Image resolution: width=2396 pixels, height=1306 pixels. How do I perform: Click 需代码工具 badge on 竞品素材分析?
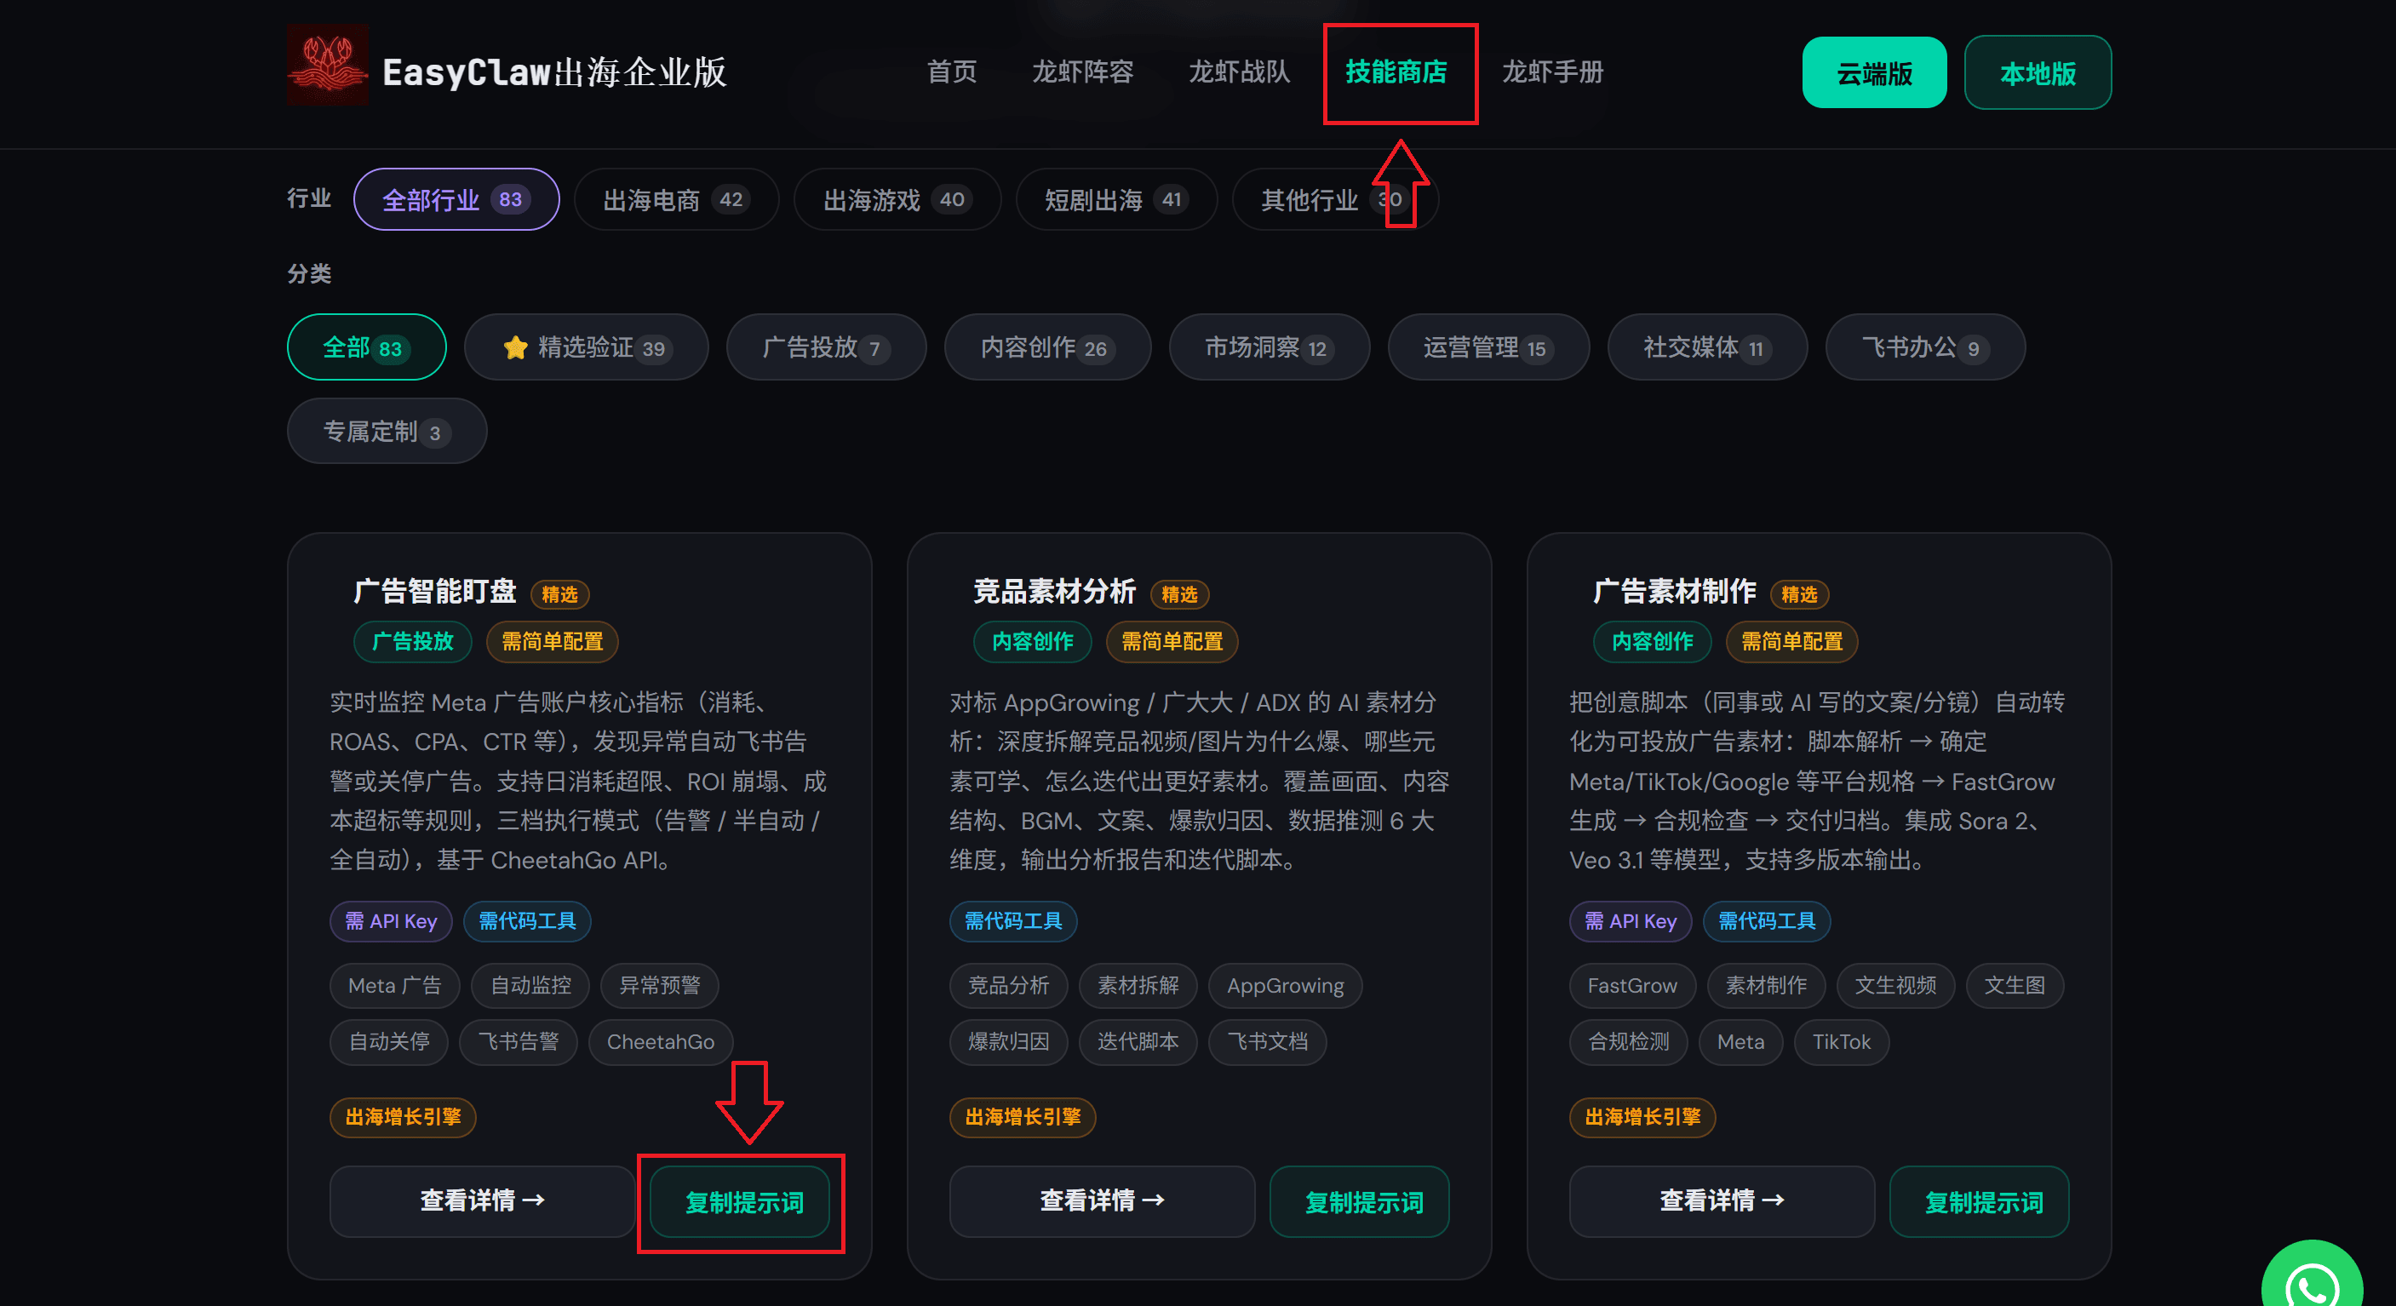pyautogui.click(x=1013, y=922)
